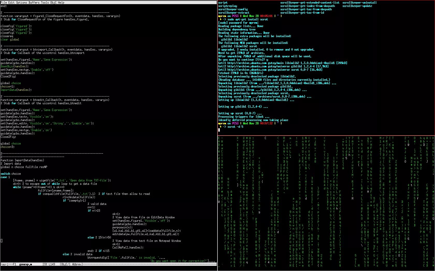Click the 'function ImportData(handles)' line
The height and width of the screenshot is (271, 435).
pyautogui.click(x=22, y=160)
